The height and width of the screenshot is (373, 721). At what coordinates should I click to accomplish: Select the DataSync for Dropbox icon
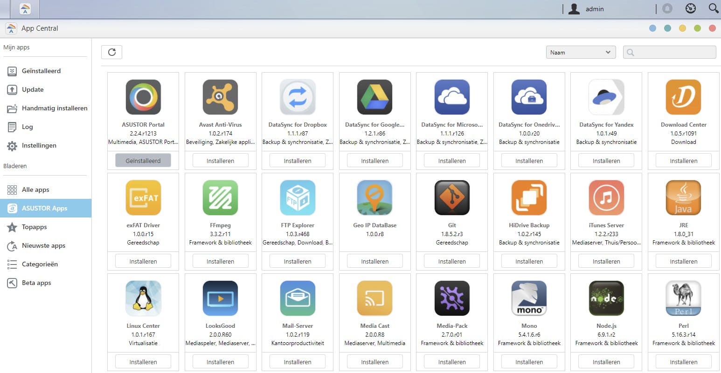click(298, 97)
